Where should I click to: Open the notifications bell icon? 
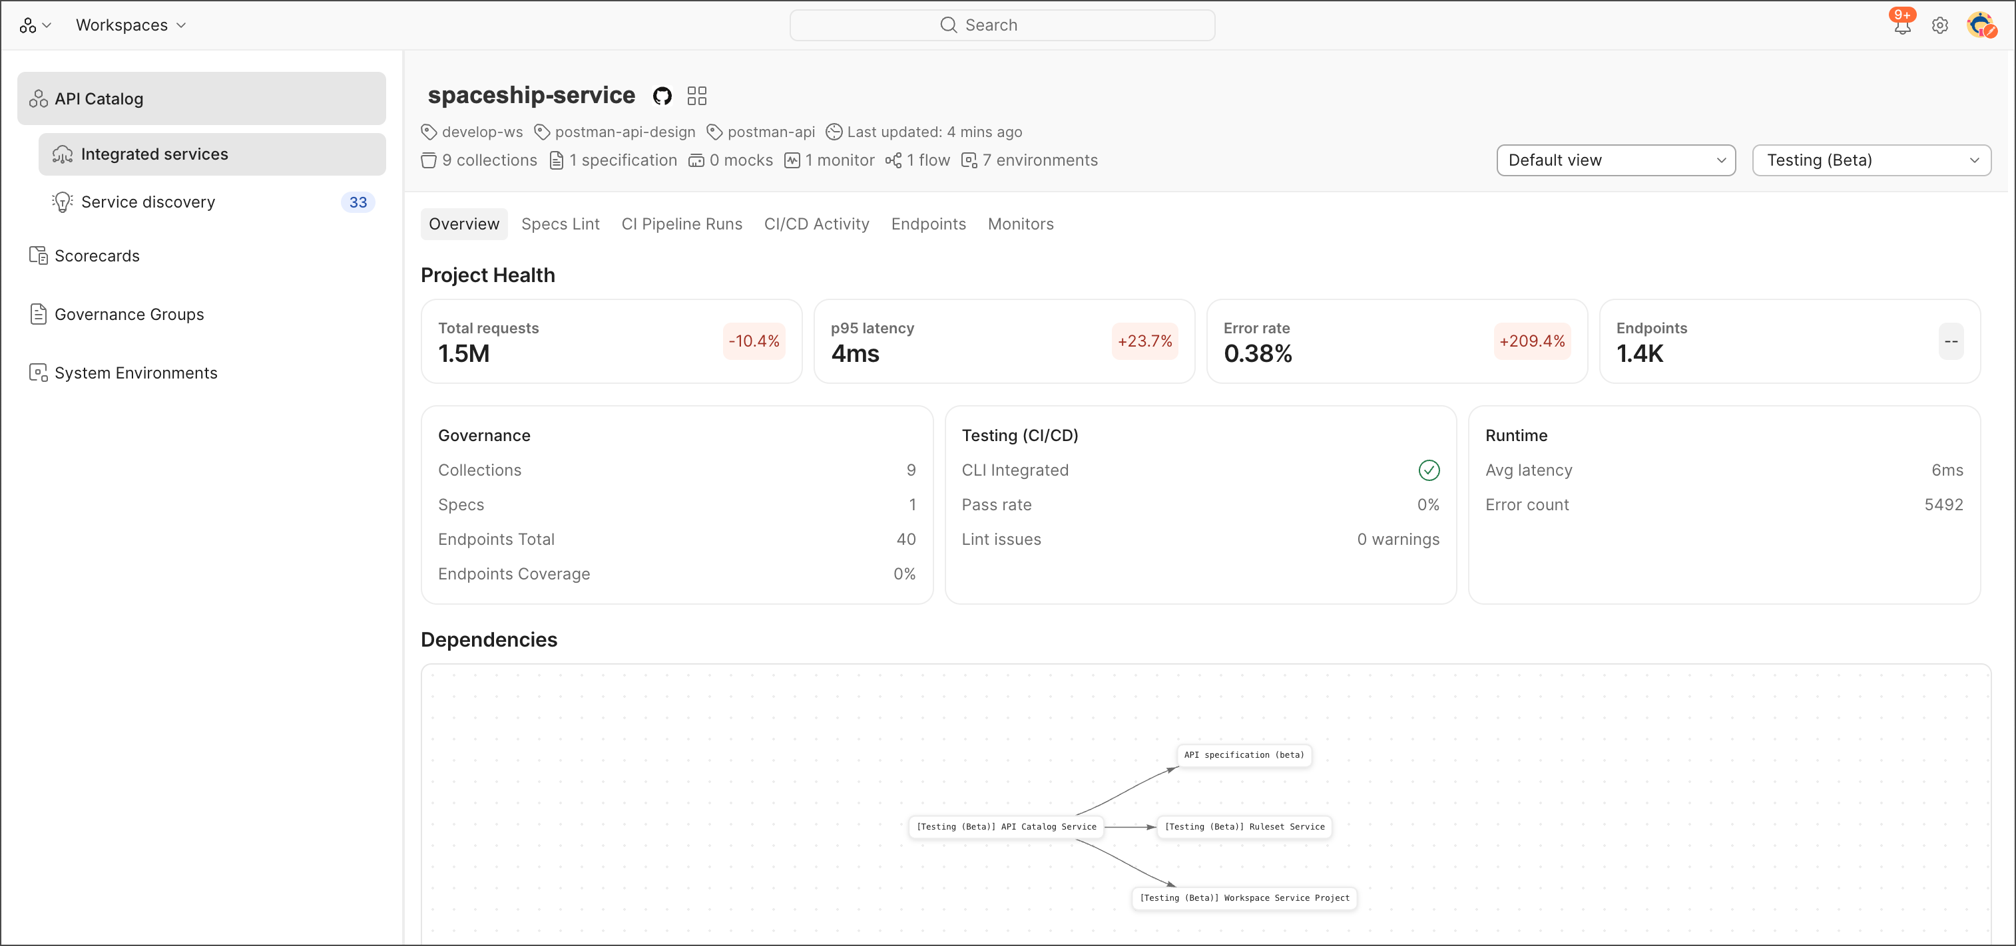[x=1901, y=25]
